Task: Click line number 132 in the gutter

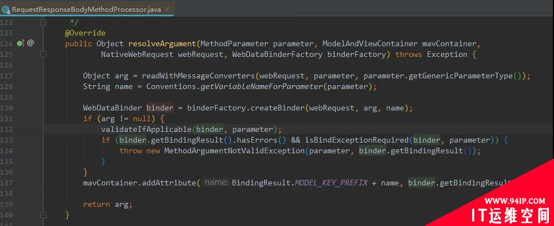Action: (x=7, y=129)
